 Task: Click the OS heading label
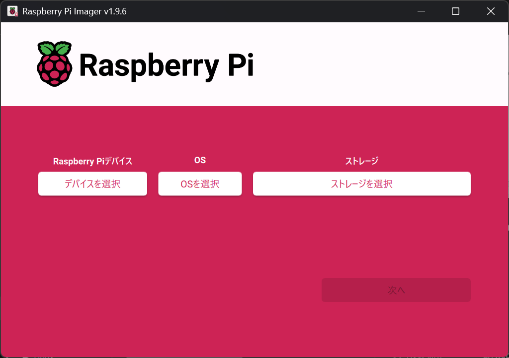click(x=200, y=161)
